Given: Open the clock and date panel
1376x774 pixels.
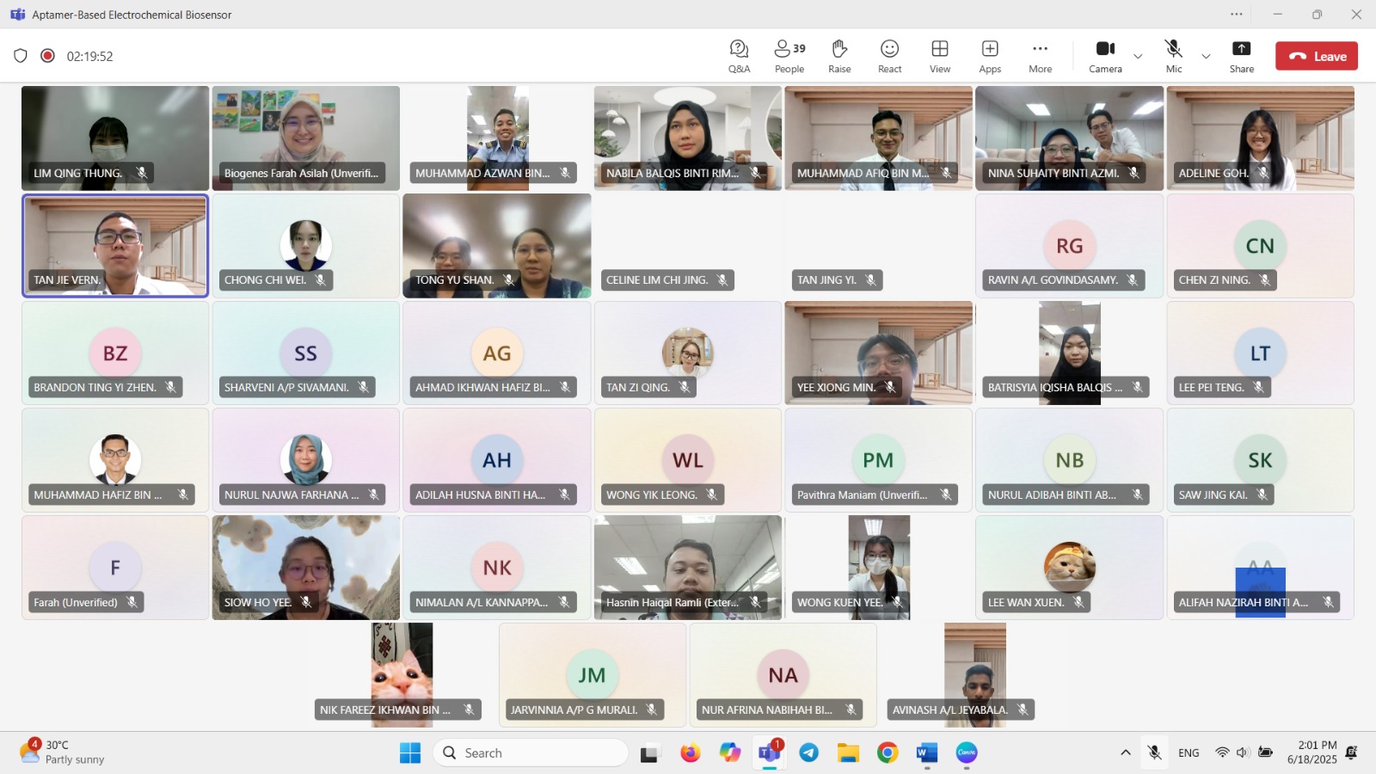Looking at the screenshot, I should [x=1312, y=752].
